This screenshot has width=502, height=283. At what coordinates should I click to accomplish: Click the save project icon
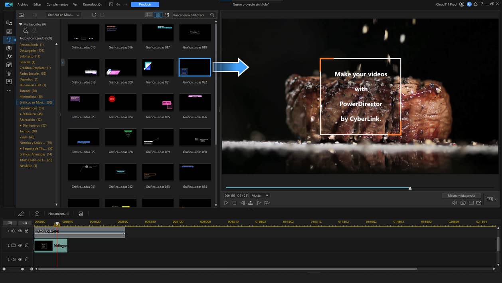tap(111, 4)
